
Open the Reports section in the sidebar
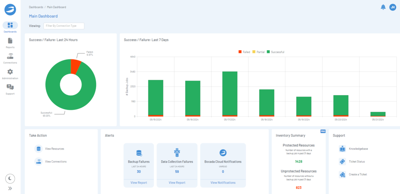click(x=10, y=43)
